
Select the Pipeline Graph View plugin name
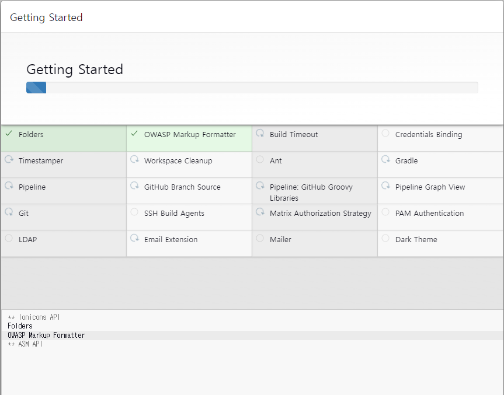click(430, 187)
